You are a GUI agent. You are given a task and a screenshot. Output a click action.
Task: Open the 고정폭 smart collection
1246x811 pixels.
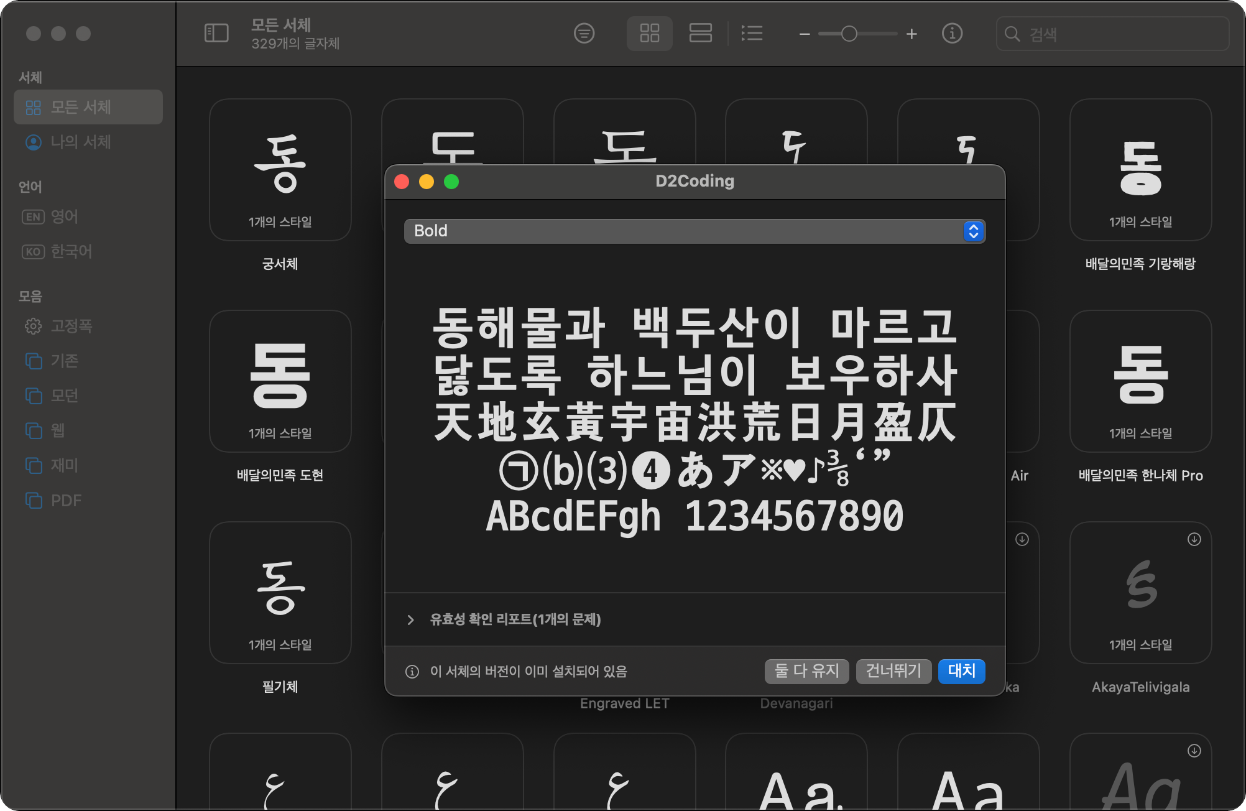pyautogui.click(x=71, y=326)
